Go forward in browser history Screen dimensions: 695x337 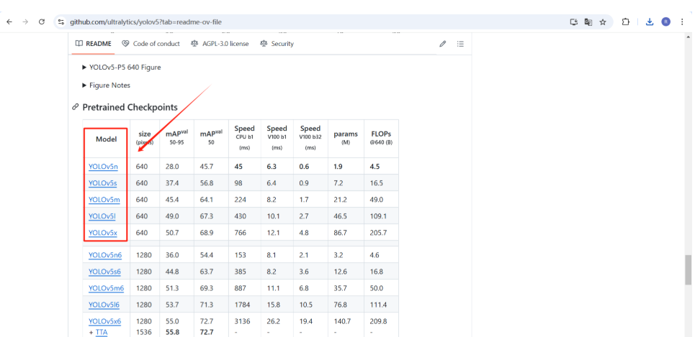[25, 22]
